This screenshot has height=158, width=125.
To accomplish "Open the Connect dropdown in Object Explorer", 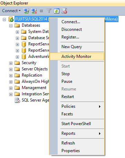I will [11, 11].
